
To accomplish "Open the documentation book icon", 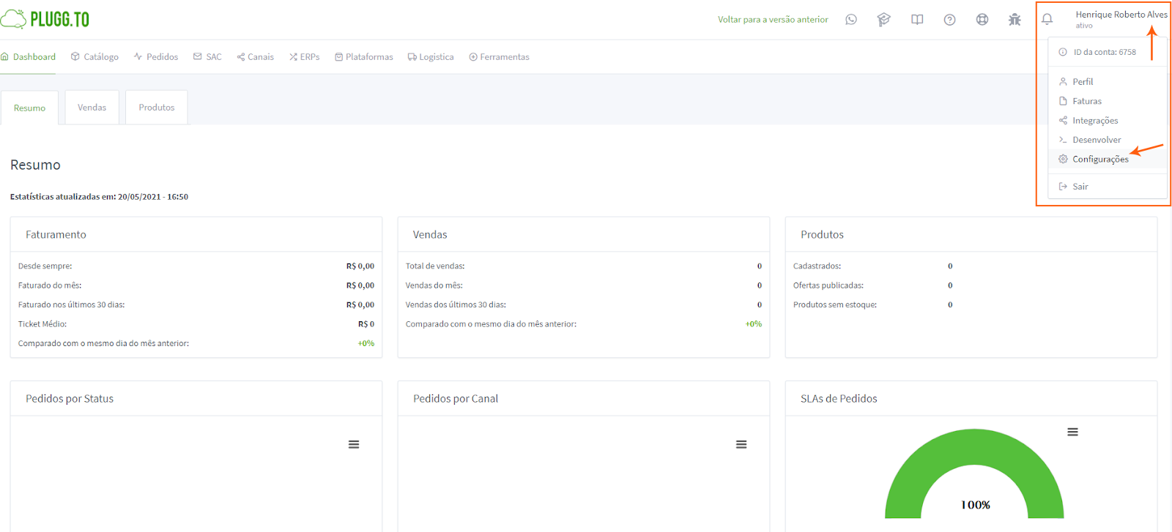I will tap(916, 20).
